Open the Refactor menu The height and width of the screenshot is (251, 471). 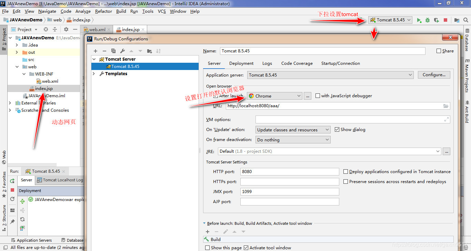[x=103, y=11]
